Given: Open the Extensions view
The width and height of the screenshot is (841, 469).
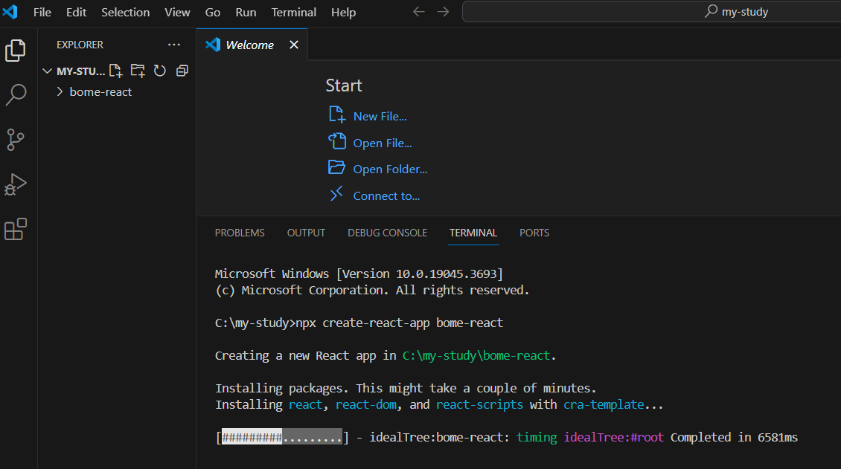Looking at the screenshot, I should 15,229.
